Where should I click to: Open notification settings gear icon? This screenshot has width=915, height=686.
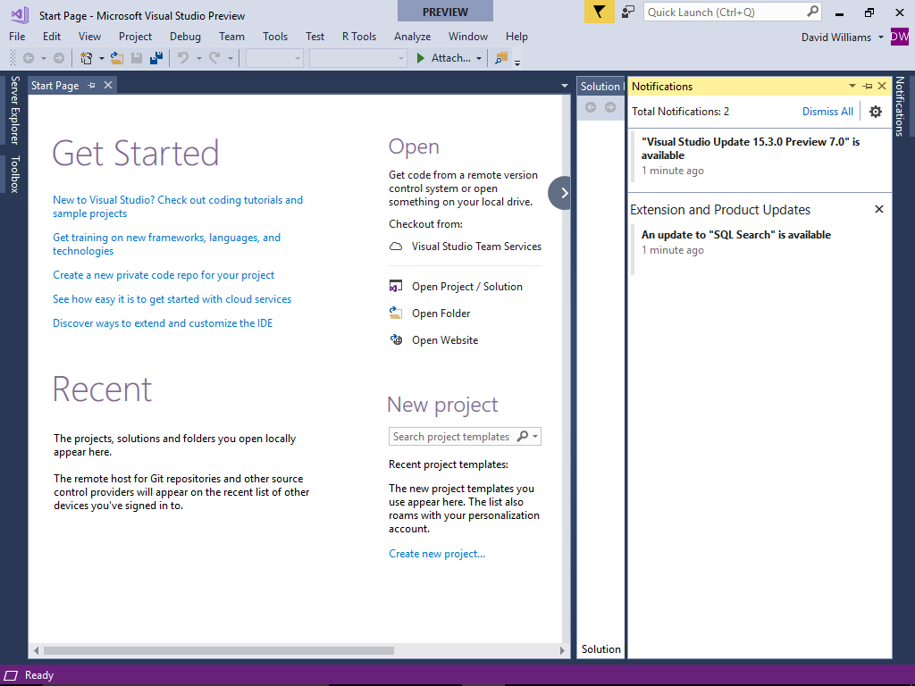point(876,112)
